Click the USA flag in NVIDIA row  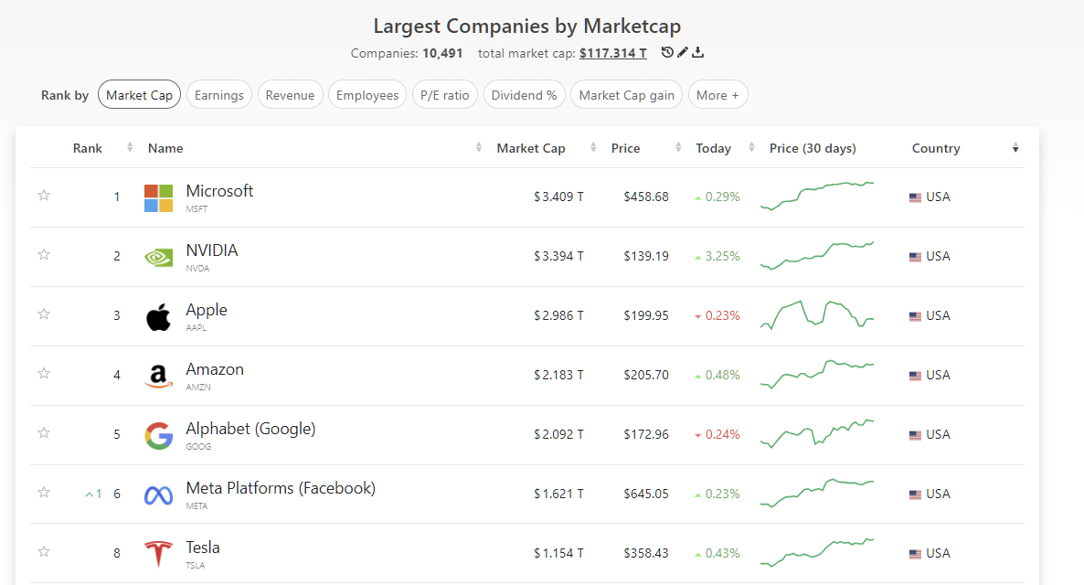915,257
